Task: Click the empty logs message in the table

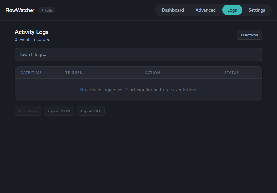Action: (x=138, y=90)
